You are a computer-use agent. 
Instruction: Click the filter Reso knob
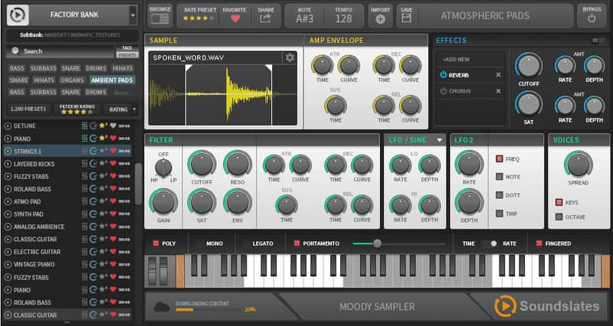click(238, 165)
